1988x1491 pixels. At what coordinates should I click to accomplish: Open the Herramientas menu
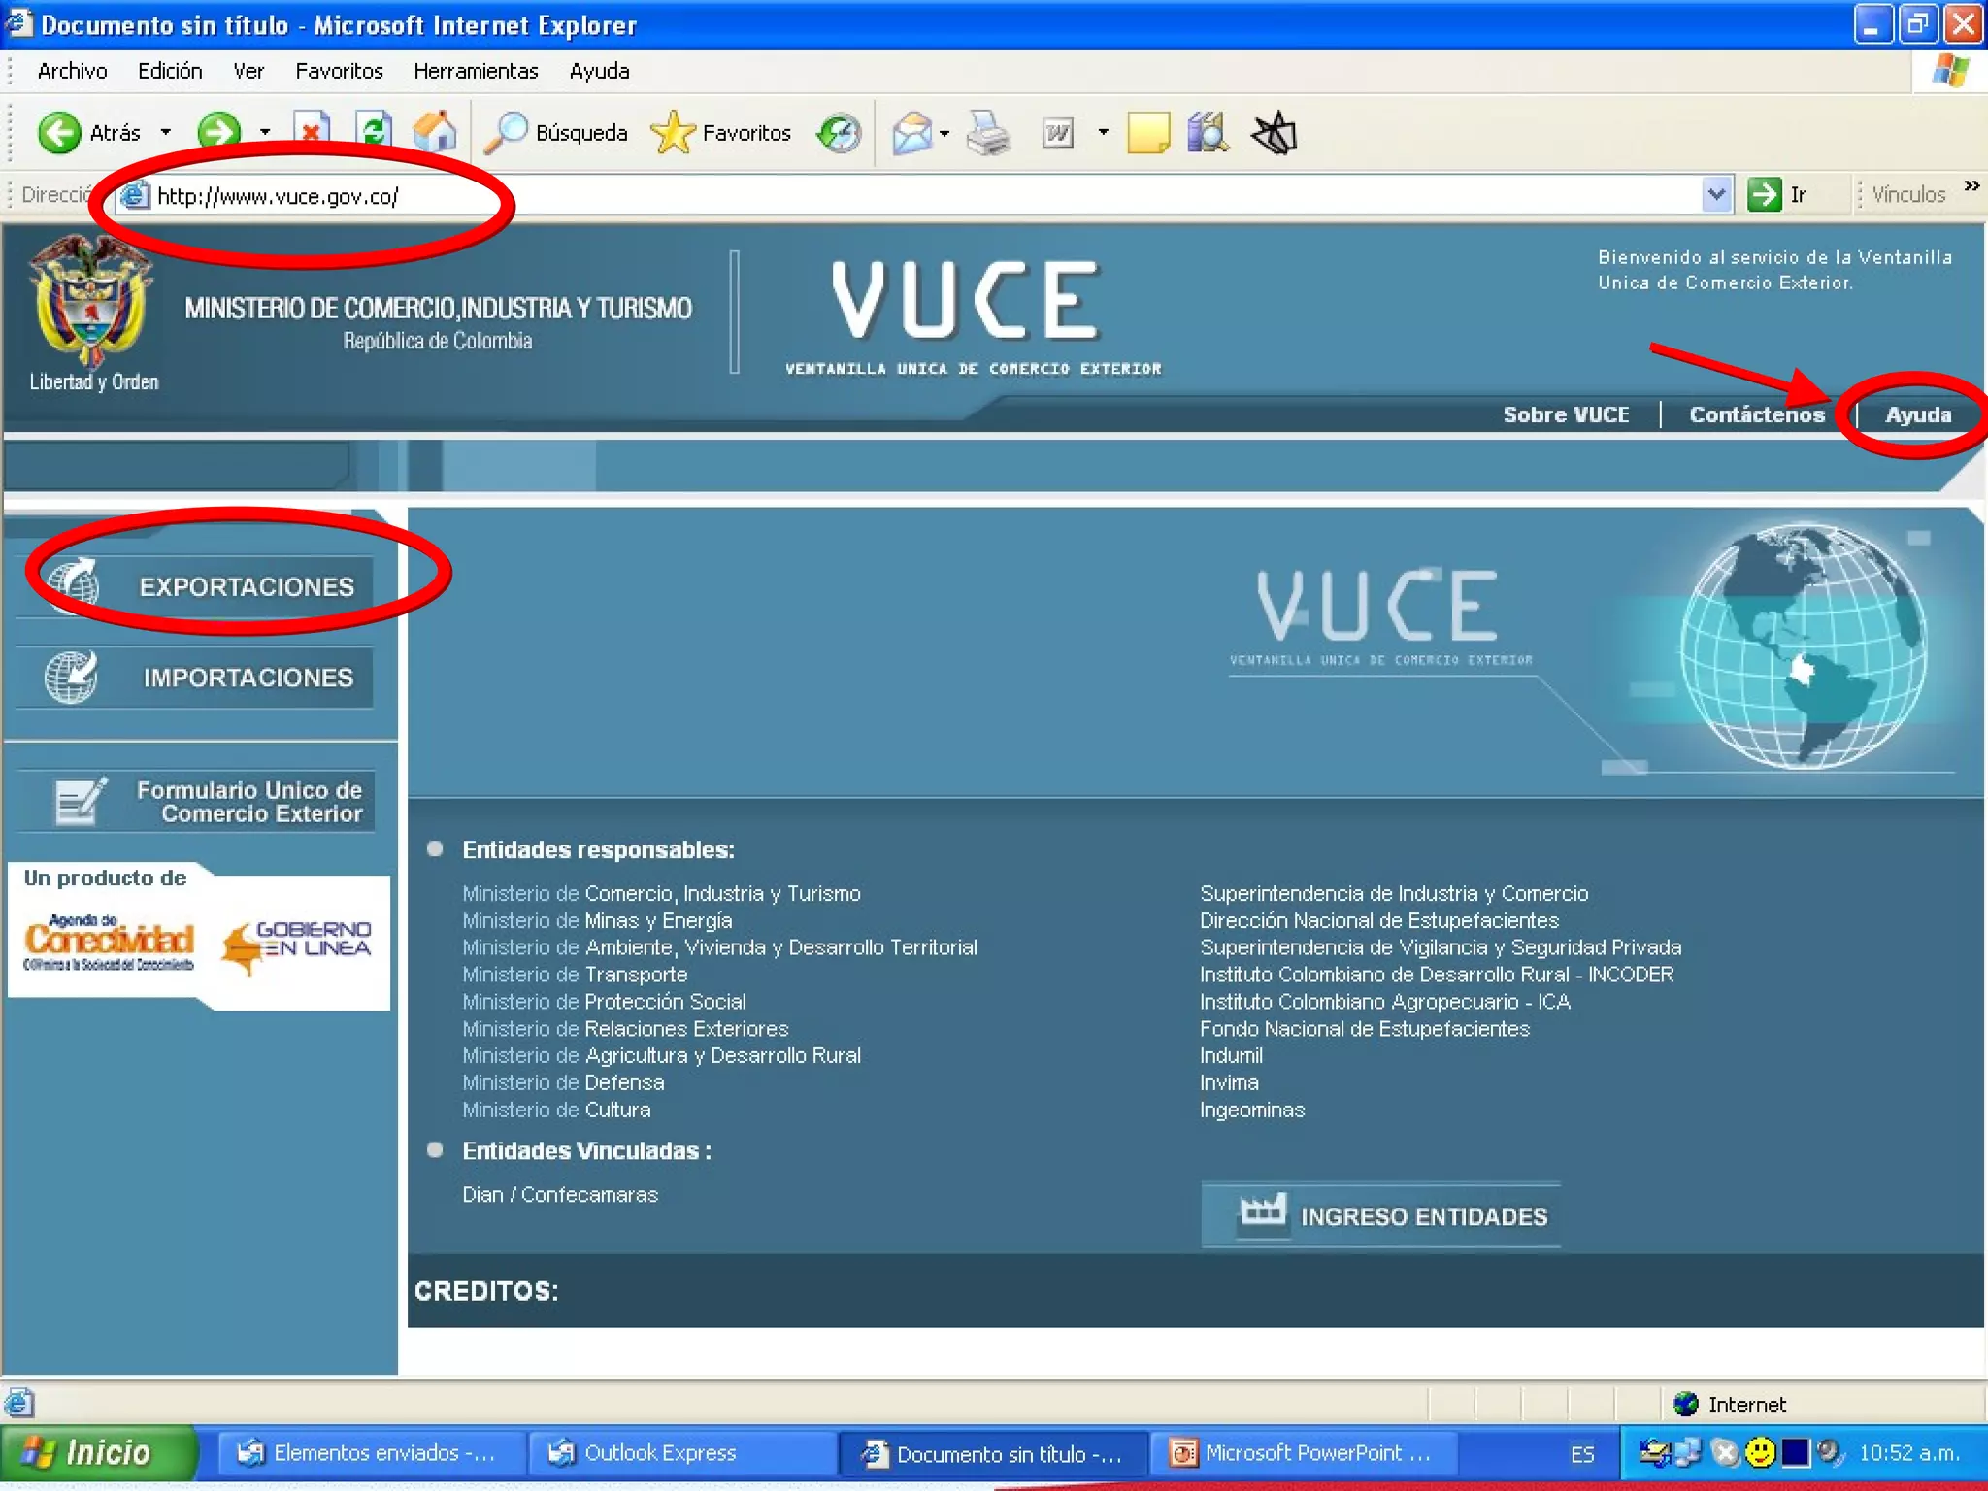[x=475, y=71]
